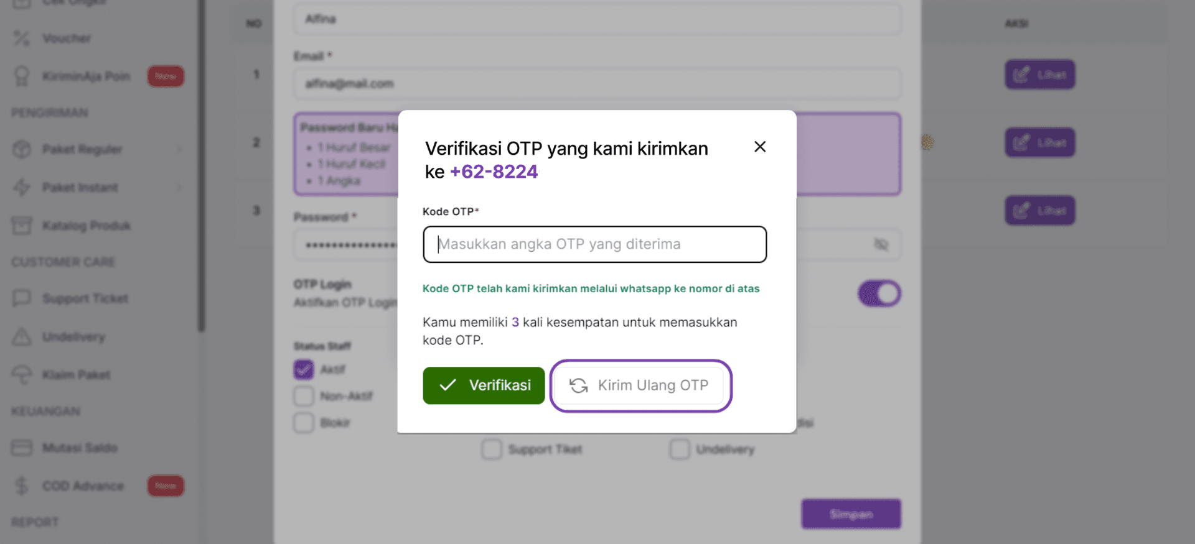Click the Katalog Produk store icon
The height and width of the screenshot is (544, 1195).
(22, 225)
